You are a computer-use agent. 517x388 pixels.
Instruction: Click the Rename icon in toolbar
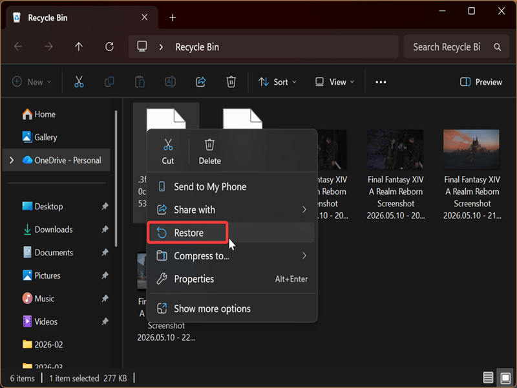click(170, 81)
